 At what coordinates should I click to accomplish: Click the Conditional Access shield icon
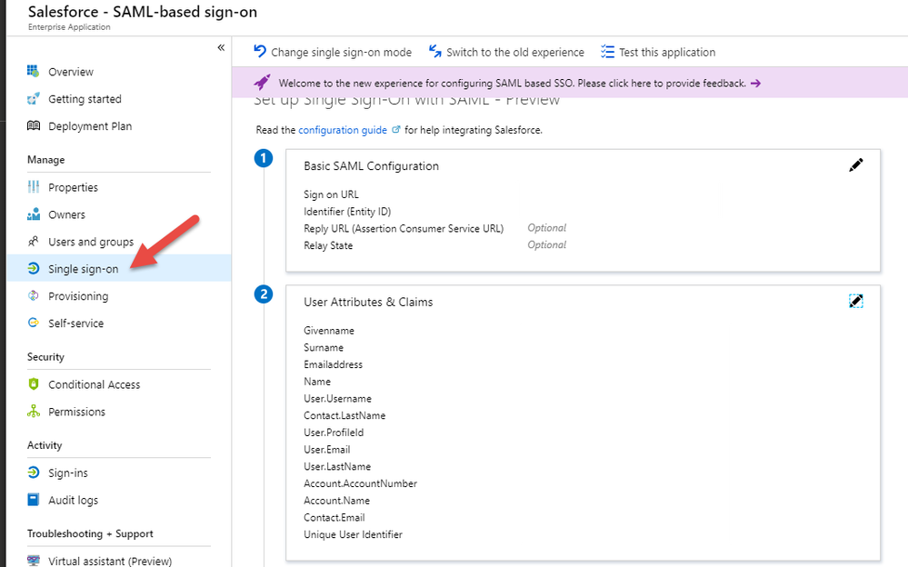33,384
